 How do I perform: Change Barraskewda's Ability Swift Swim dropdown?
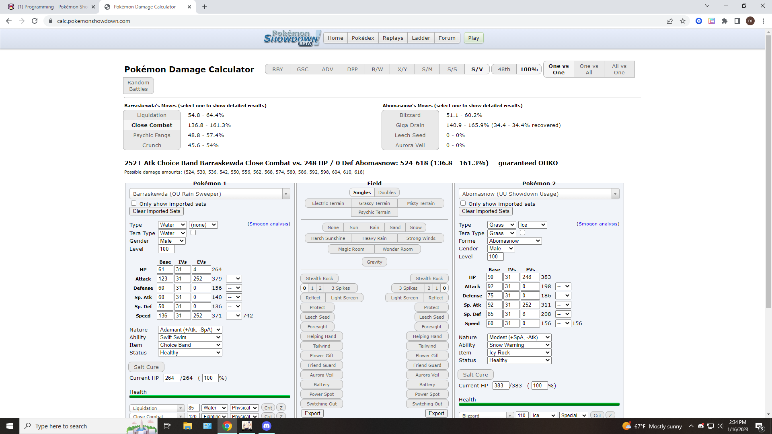190,337
